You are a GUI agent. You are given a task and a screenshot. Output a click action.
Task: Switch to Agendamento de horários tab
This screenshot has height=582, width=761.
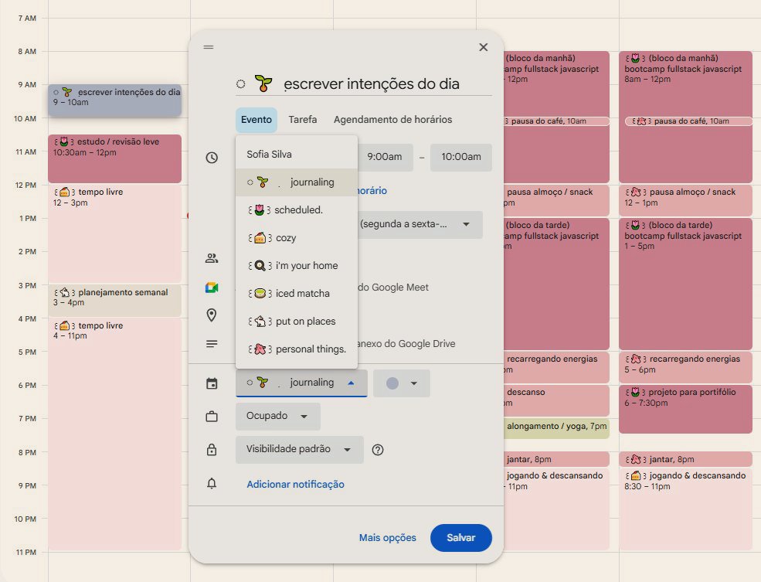pos(392,120)
